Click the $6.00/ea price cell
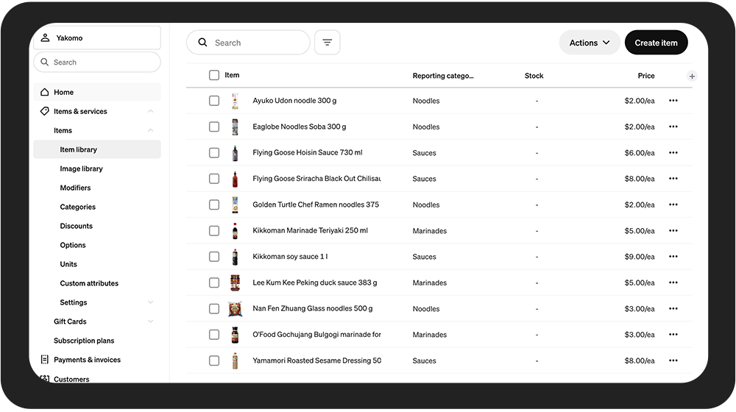The height and width of the screenshot is (412, 736). (x=640, y=152)
